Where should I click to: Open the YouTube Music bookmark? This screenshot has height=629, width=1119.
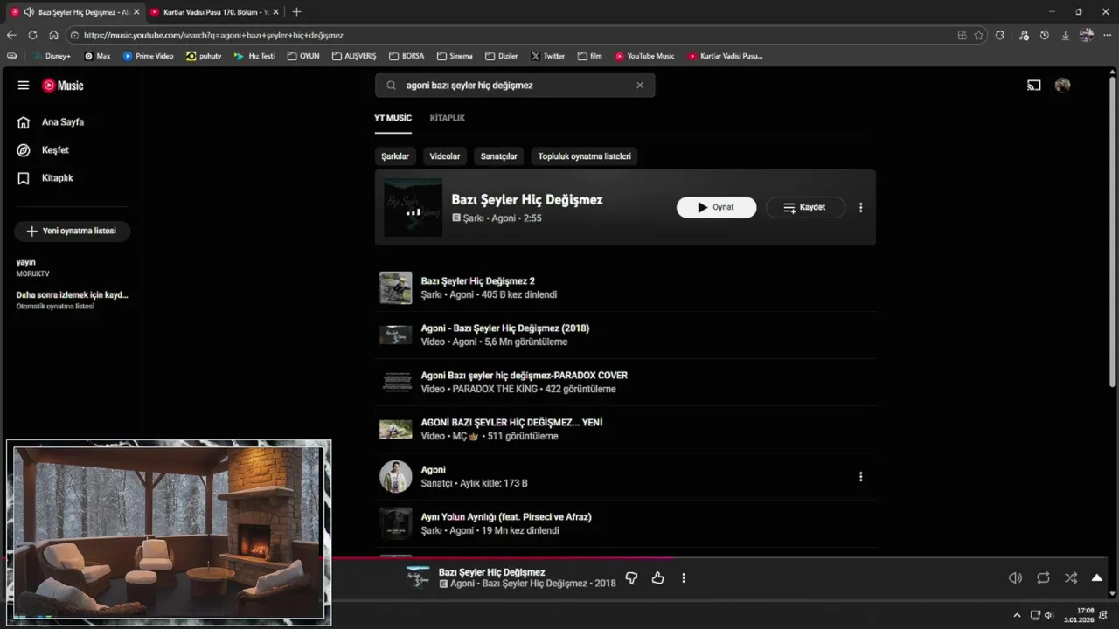[x=645, y=56]
